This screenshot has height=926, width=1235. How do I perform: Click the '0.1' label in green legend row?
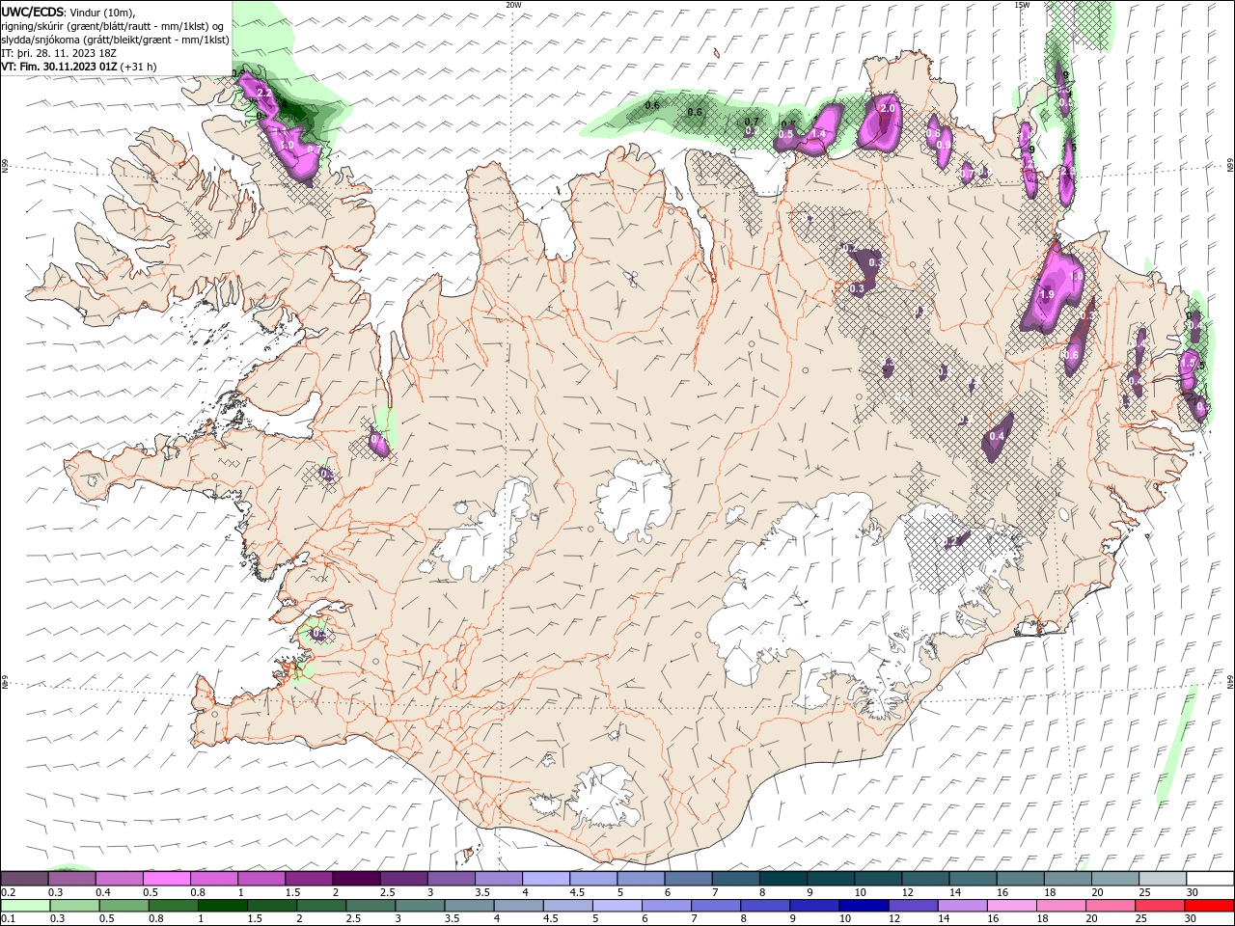click(x=9, y=917)
